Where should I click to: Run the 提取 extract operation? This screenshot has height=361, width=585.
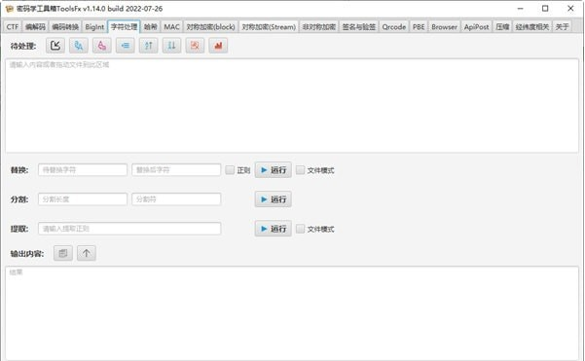click(x=274, y=229)
